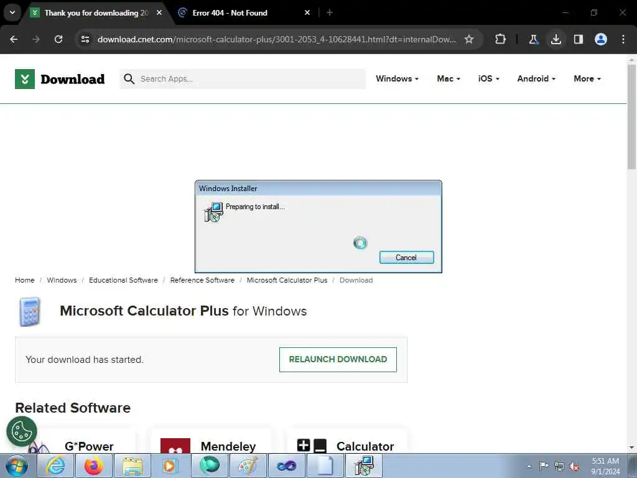Click the muted volume tray icon

point(574,467)
